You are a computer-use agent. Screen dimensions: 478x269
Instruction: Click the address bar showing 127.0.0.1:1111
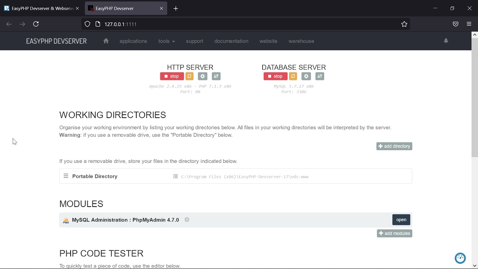[246, 24]
